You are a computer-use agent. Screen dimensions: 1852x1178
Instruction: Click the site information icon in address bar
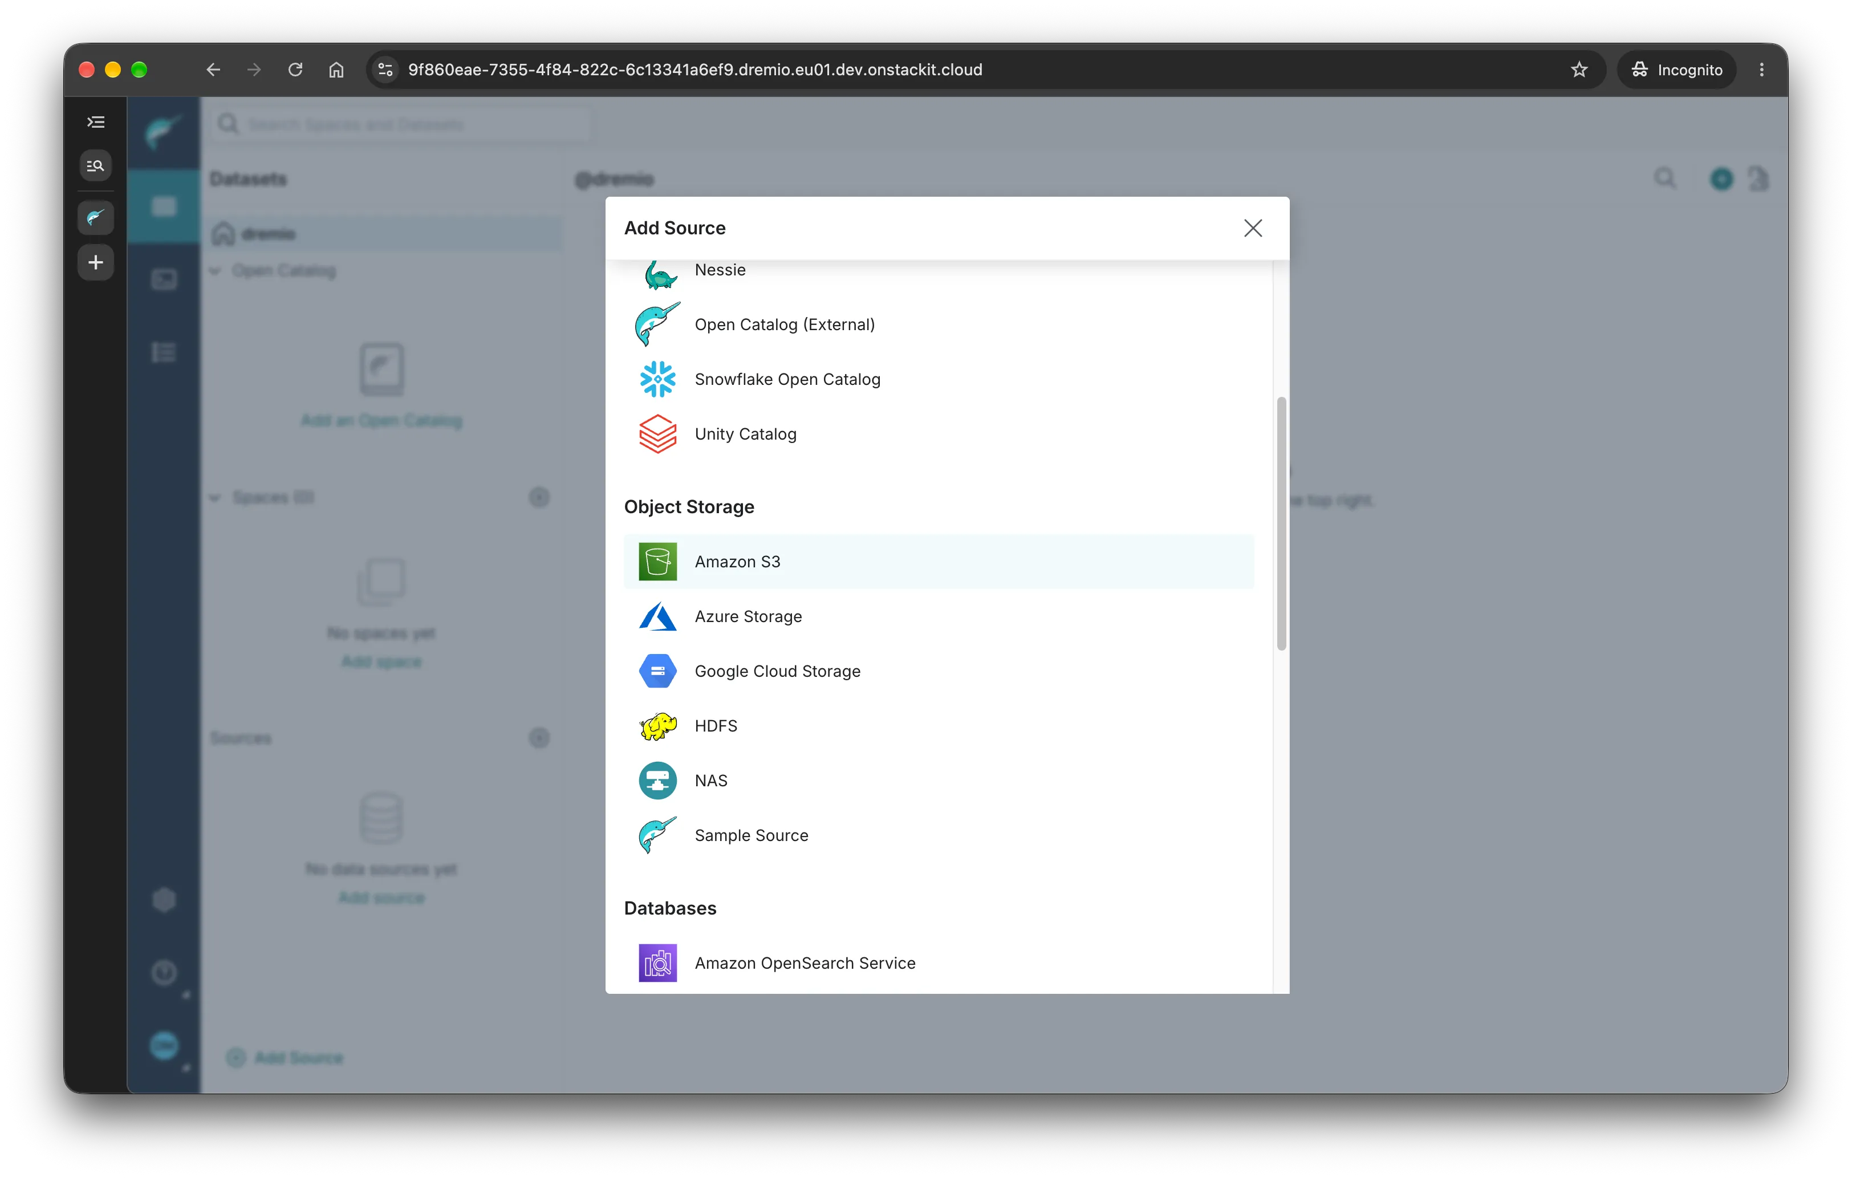point(385,69)
